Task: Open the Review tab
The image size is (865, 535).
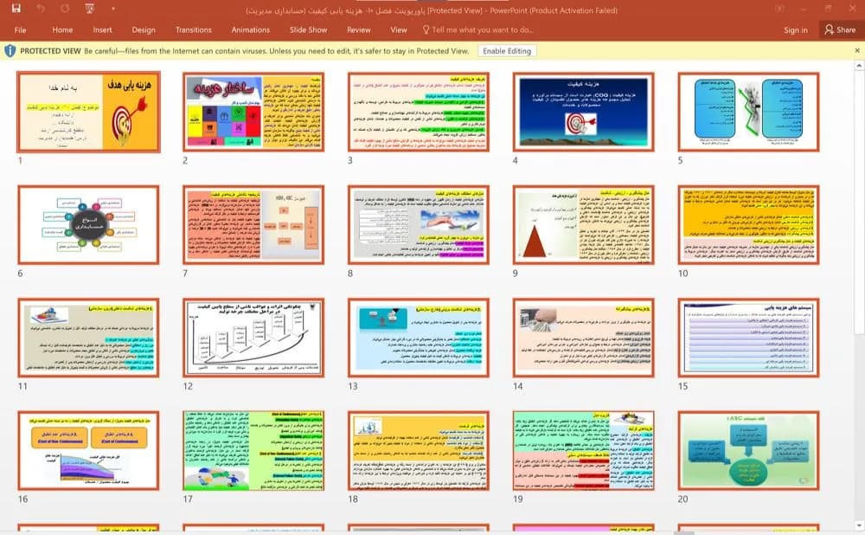Action: [x=359, y=29]
